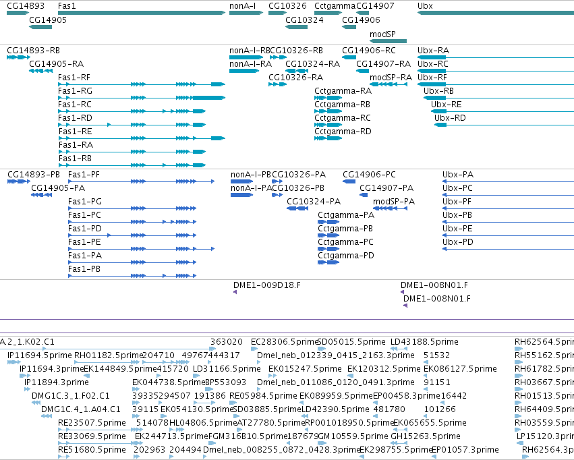The image size is (574, 460).
Task: Click the Fas1-RF transcript label
Action: (74, 77)
